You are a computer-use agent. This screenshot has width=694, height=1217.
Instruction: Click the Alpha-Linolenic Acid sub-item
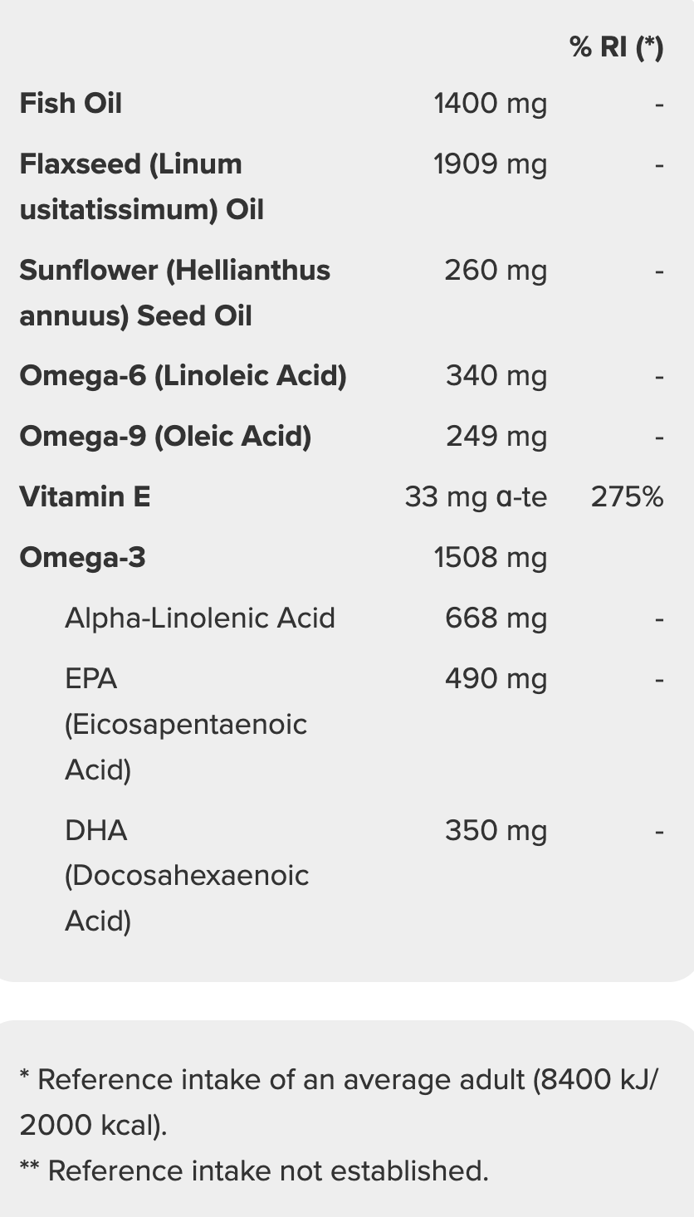pos(200,618)
